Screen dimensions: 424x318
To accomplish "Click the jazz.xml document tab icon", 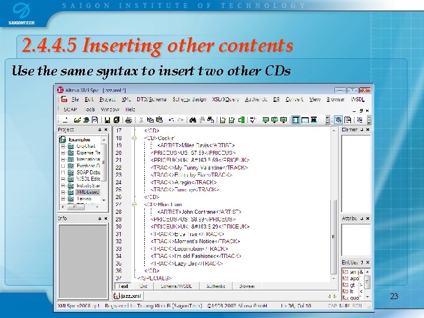I will point(117,296).
